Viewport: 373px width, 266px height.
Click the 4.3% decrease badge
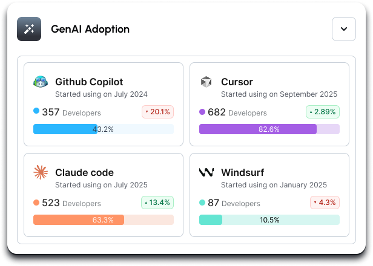[x=325, y=203]
